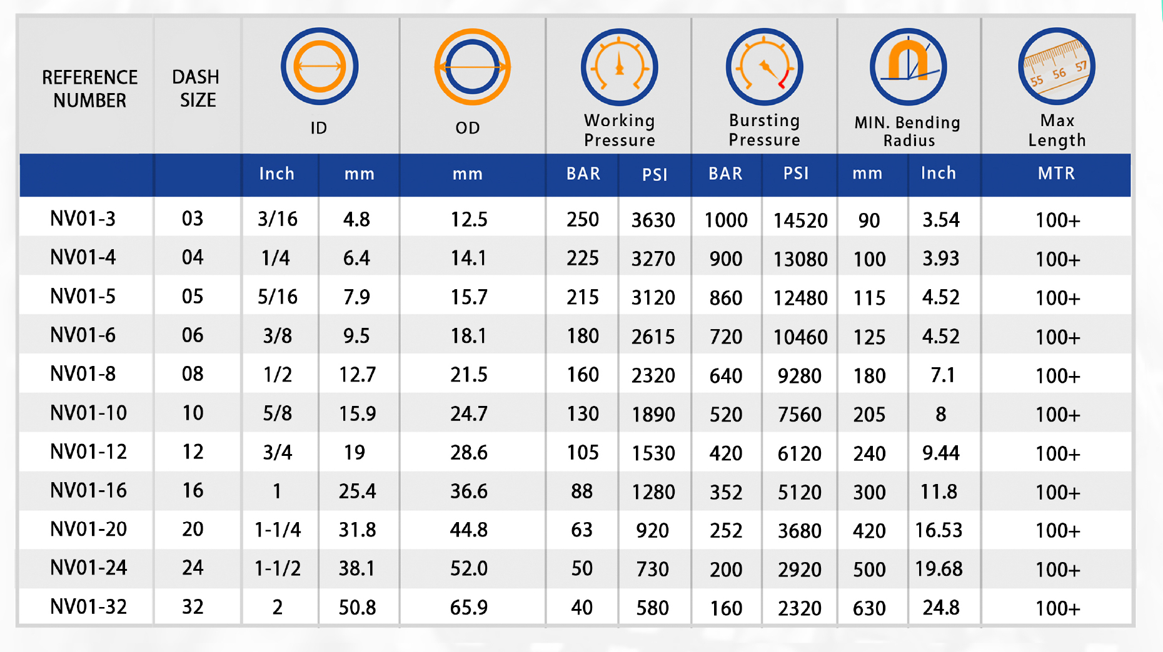Screen dimensions: 1163x652
Task: Select the 19.68 bending radius cell
Action: (x=939, y=568)
